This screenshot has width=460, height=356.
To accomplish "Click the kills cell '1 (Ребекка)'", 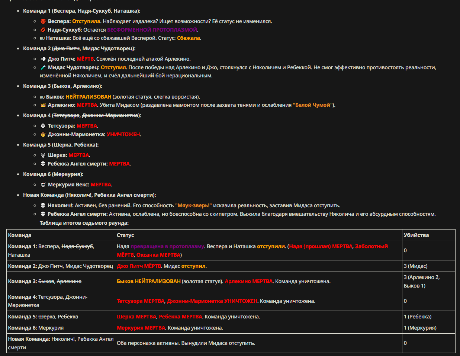I will click(x=429, y=317).
